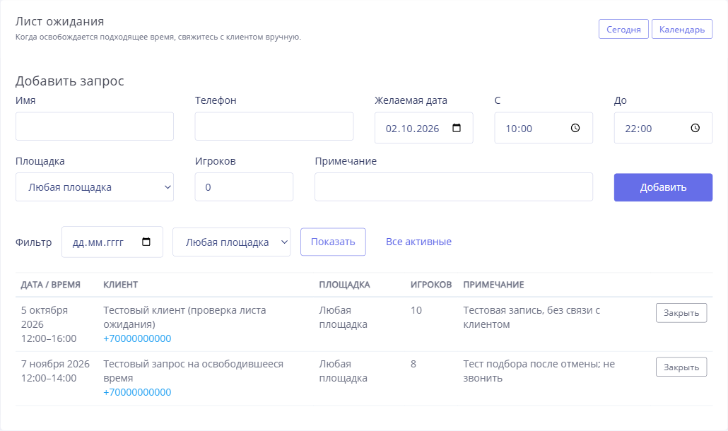Click the 'Добавить запрос' heading
Viewport: 728px width, 431px height.
click(x=70, y=81)
